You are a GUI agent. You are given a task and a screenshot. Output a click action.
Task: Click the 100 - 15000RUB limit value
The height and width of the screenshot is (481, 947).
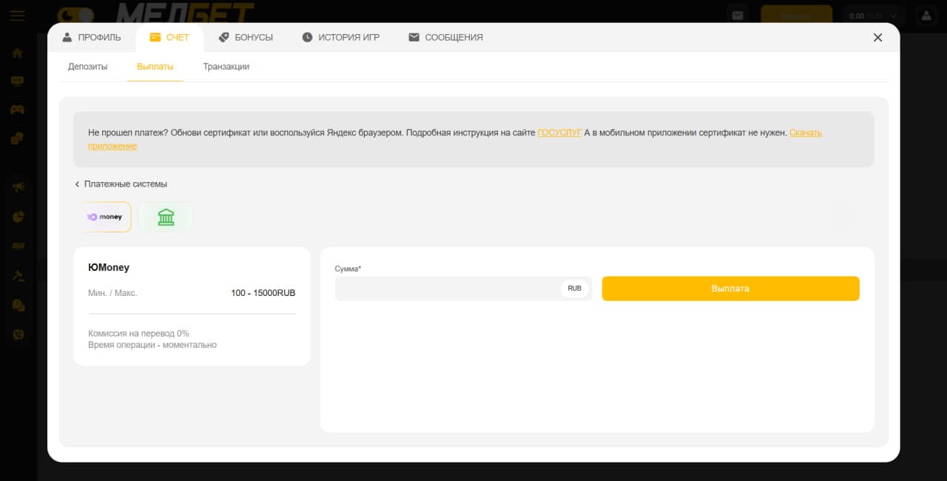pos(263,293)
